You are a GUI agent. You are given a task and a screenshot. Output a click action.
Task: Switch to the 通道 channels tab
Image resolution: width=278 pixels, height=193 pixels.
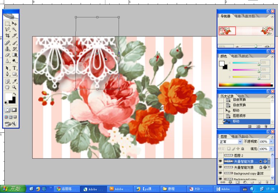pos(235,137)
